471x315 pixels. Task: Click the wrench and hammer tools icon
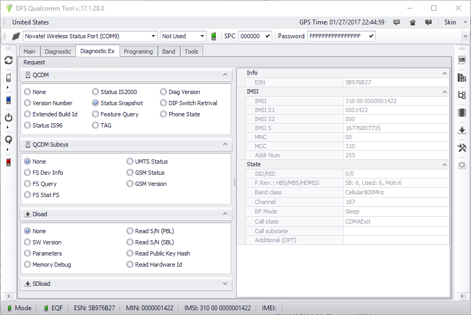461,148
